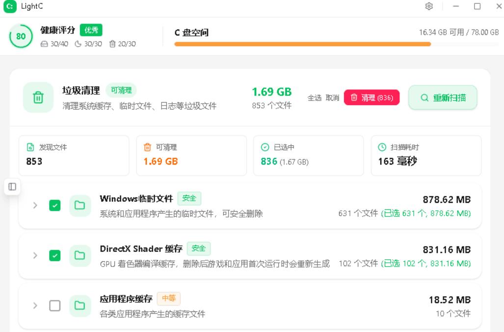The height and width of the screenshot is (332, 504).
Task: Click the disk score icon 30/40
Action: click(x=44, y=44)
